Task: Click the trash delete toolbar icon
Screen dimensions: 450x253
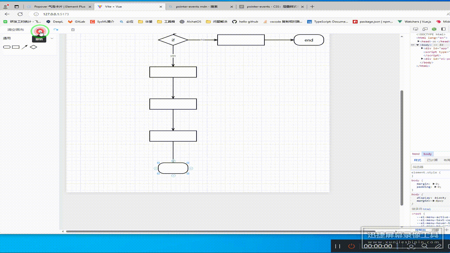Action: [x=73, y=30]
